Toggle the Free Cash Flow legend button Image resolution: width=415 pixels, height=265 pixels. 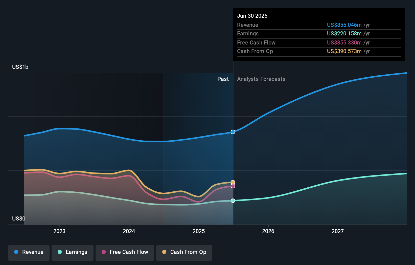click(125, 253)
